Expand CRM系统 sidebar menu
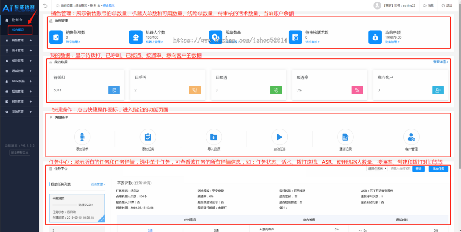461x232 pixels. tap(20, 81)
